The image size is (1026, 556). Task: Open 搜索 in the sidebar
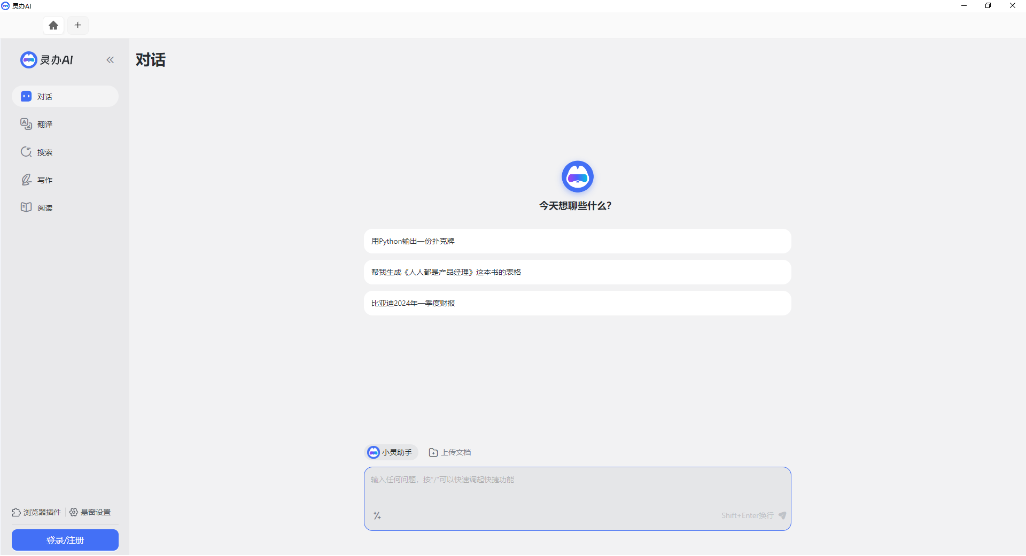click(x=65, y=152)
